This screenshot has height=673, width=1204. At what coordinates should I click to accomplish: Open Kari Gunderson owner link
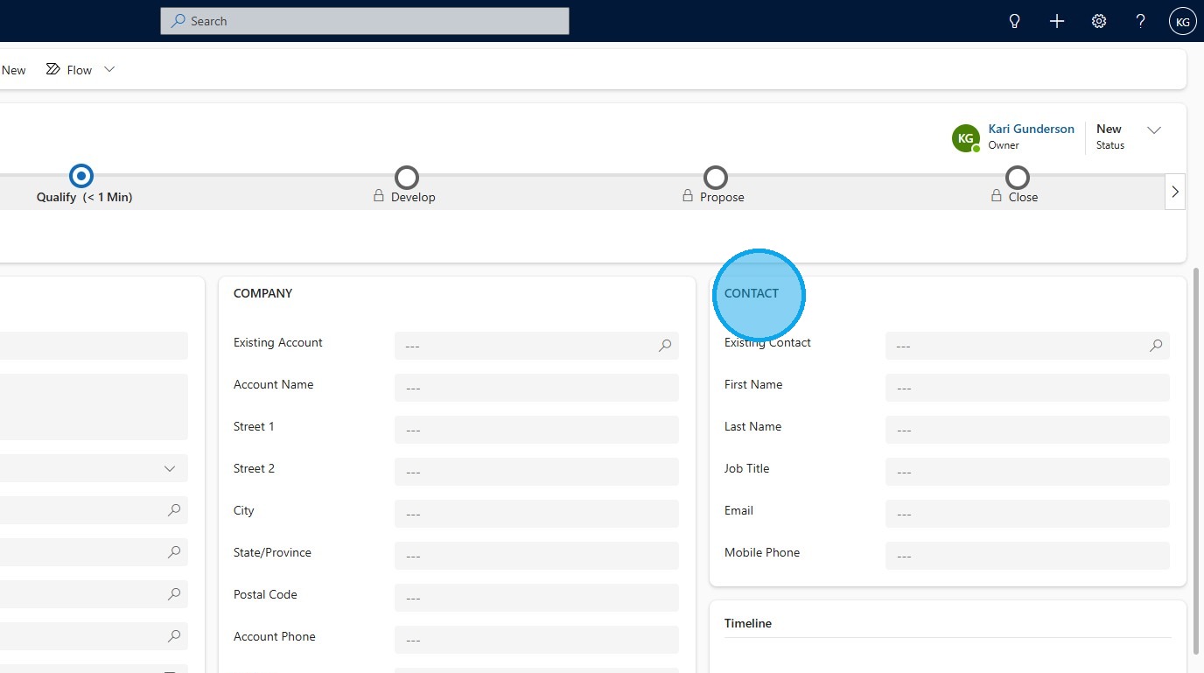(x=1031, y=129)
